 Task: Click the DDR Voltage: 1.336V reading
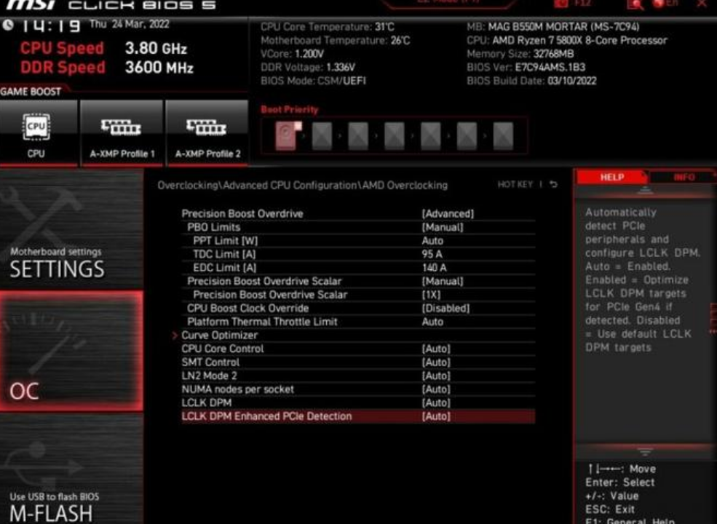(308, 68)
